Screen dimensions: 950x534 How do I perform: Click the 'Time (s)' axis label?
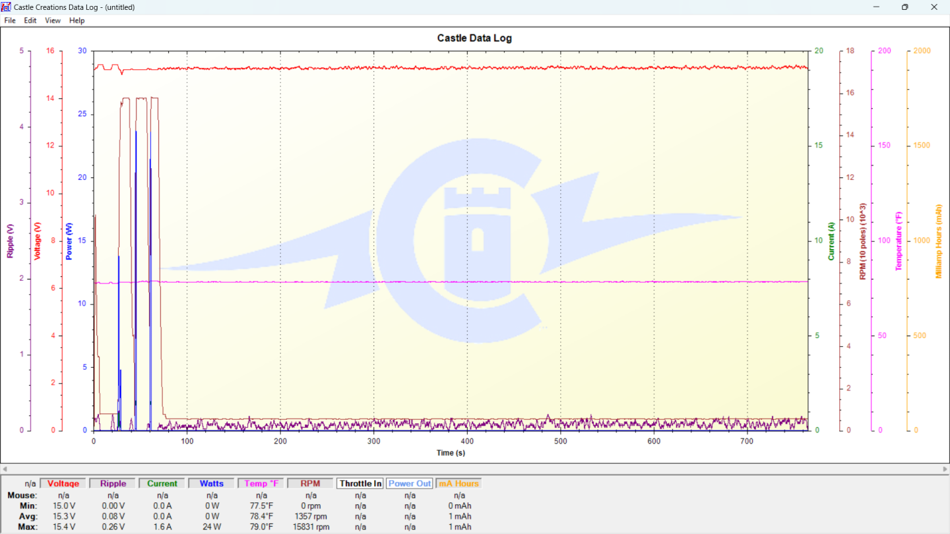(x=451, y=453)
